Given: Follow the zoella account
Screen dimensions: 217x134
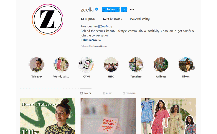Looking at the screenshot, I should pos(111,9).
